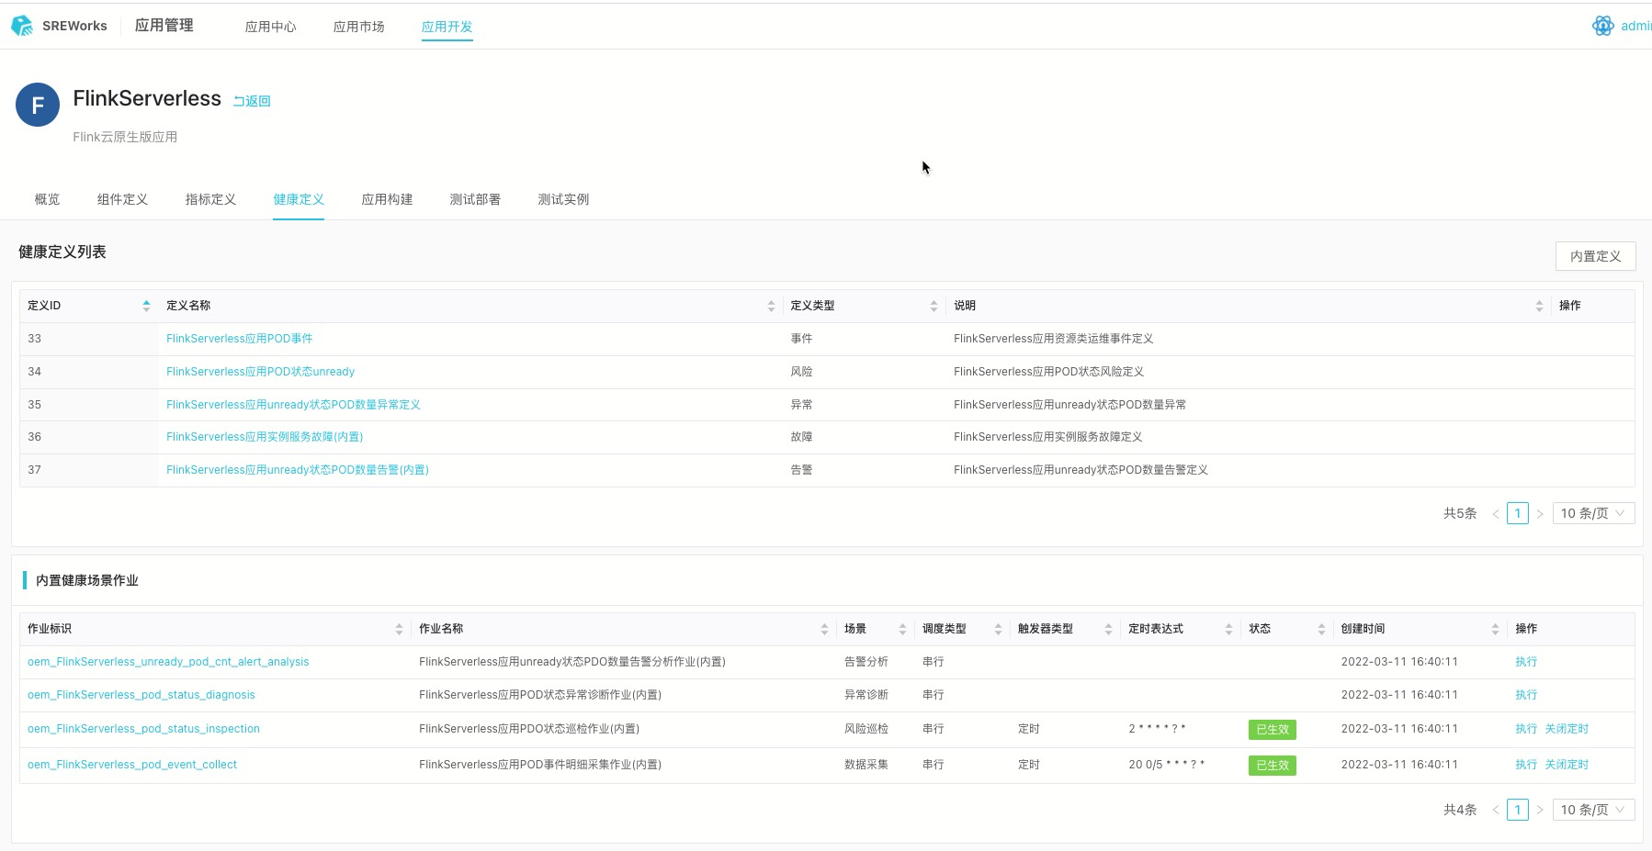The image size is (1652, 851).
Task: Turn off schedule 关闭定时 for pod_event_collect
Action: click(1566, 765)
